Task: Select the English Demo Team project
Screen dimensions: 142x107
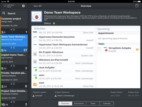Action: (x=14, y=62)
